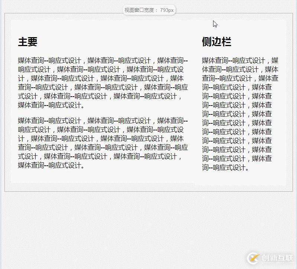Click the second paragraph under 主要
This screenshot has height=269, width=297.
[x=103, y=143]
